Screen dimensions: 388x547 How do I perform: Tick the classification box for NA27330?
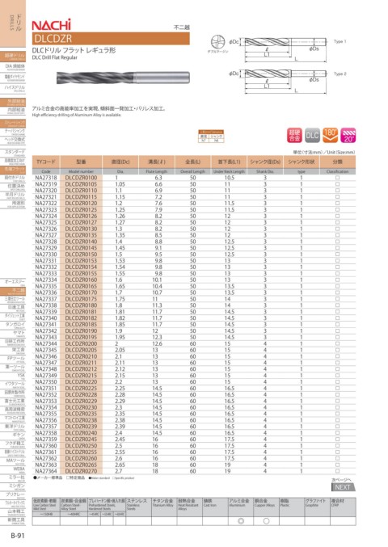337,255
